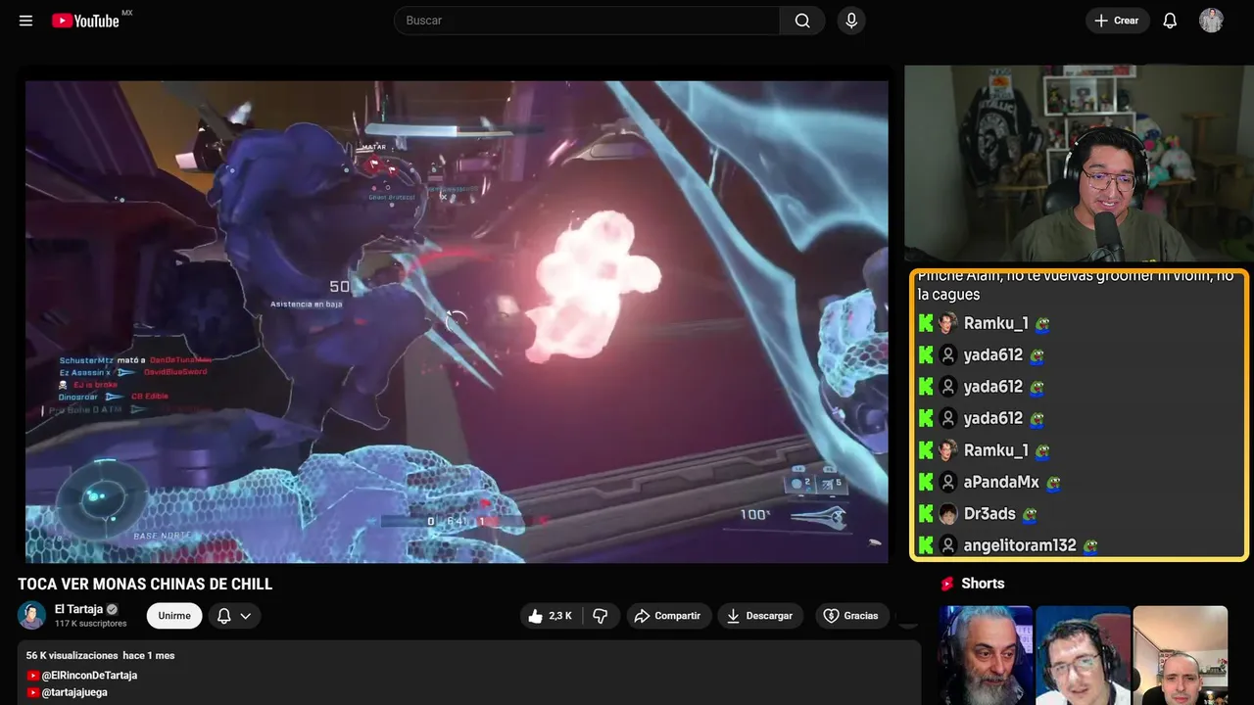Click the frog emote after aPandaMx
Viewport: 1254px width, 705px height.
1053,484
